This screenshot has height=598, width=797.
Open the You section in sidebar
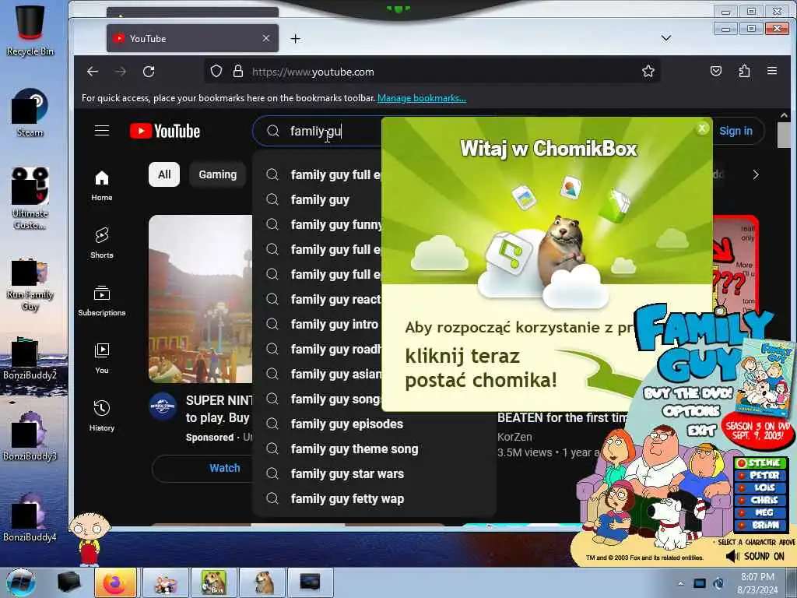click(102, 358)
